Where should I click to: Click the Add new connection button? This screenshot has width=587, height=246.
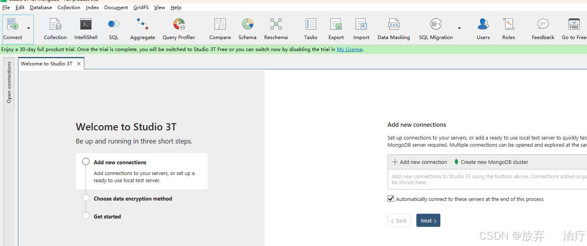click(x=420, y=162)
